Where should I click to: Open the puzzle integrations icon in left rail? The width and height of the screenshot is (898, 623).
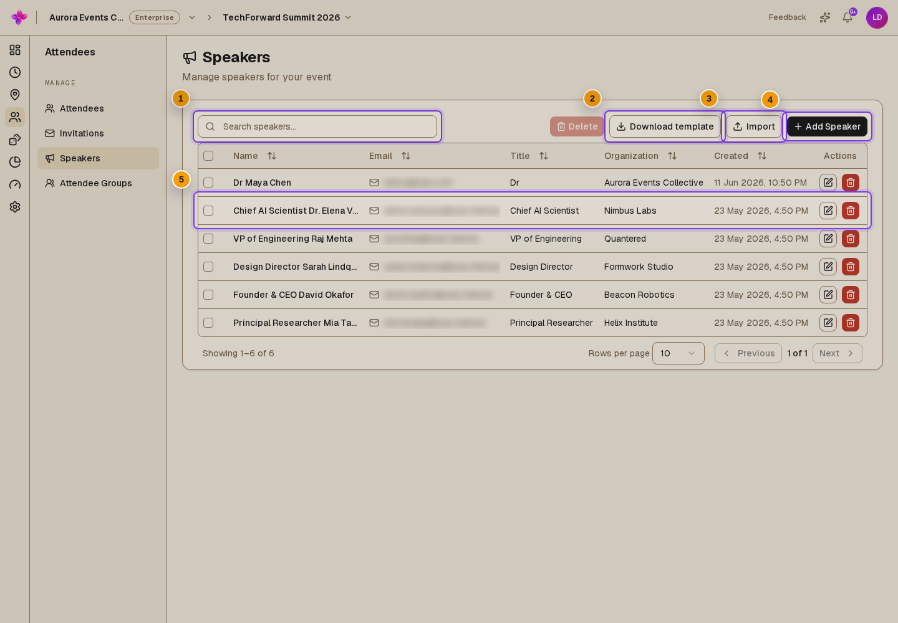coord(15,140)
